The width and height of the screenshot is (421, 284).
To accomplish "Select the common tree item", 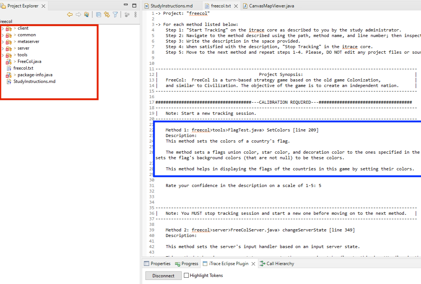I will point(27,35).
